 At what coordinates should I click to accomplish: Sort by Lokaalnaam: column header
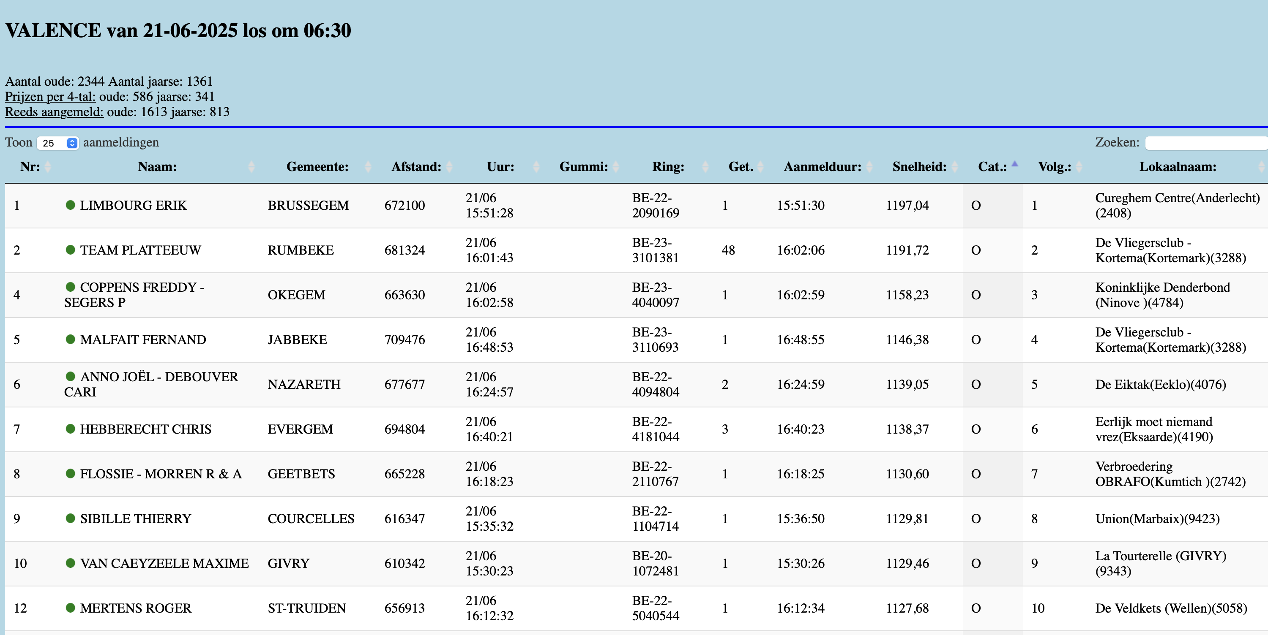1178,167
